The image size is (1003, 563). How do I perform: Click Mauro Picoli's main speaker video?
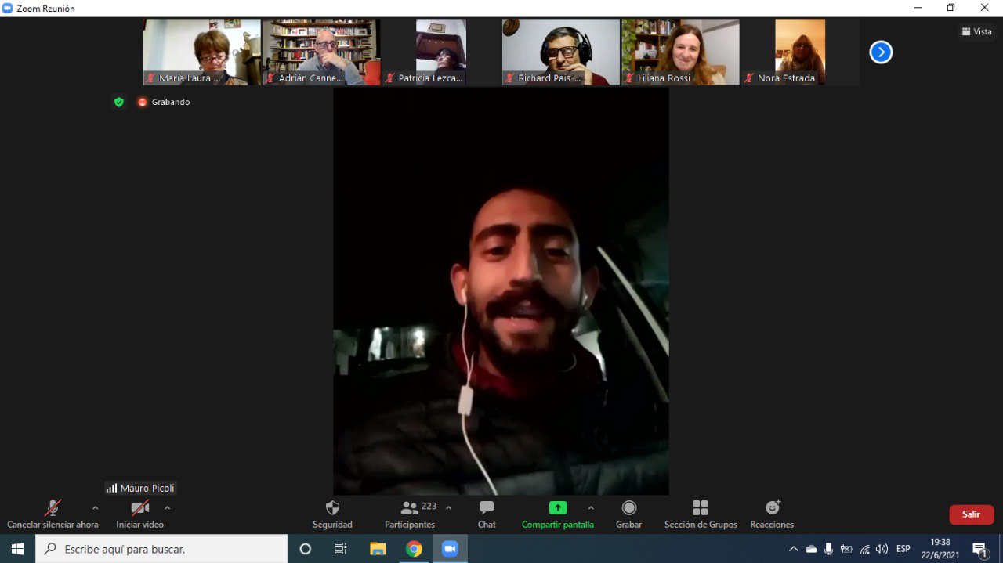501,291
